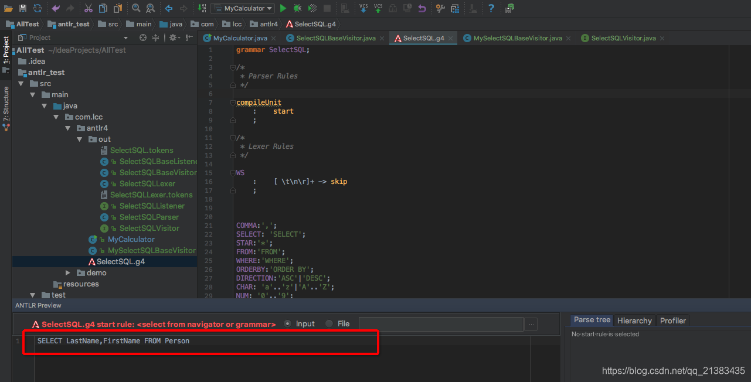Click the green chip icon in toolbar

pos(509,8)
